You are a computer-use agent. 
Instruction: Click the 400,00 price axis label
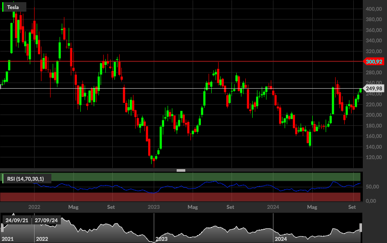tap(374, 9)
